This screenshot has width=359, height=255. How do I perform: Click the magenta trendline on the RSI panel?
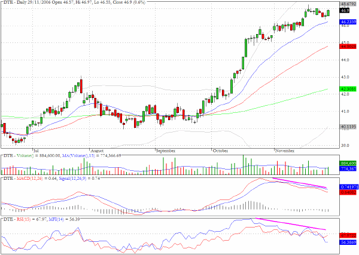291,224
